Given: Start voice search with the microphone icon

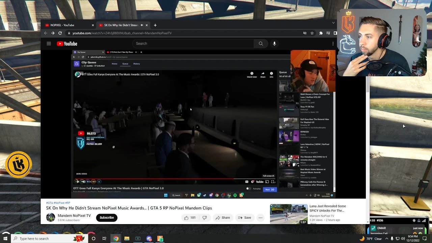Looking at the screenshot, I should coord(274,44).
